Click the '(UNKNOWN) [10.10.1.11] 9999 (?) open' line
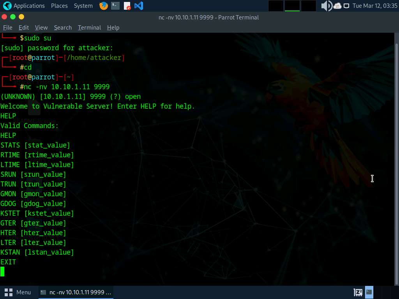The width and height of the screenshot is (399, 299). click(71, 97)
